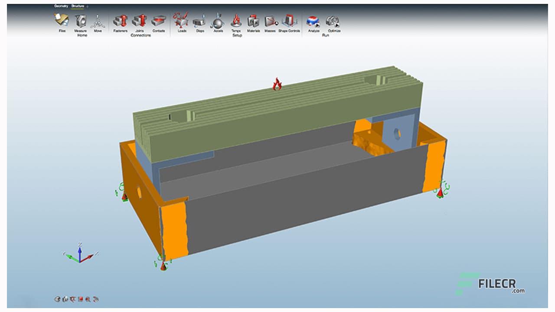This screenshot has width=555, height=312.
Task: Select the Measure tool
Action: pos(80,21)
